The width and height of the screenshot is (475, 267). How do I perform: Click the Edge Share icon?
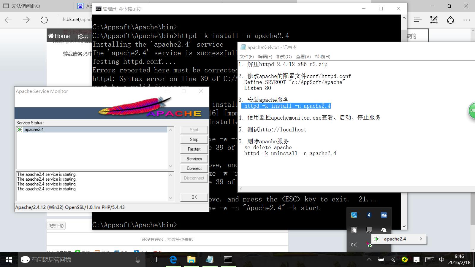point(450,20)
